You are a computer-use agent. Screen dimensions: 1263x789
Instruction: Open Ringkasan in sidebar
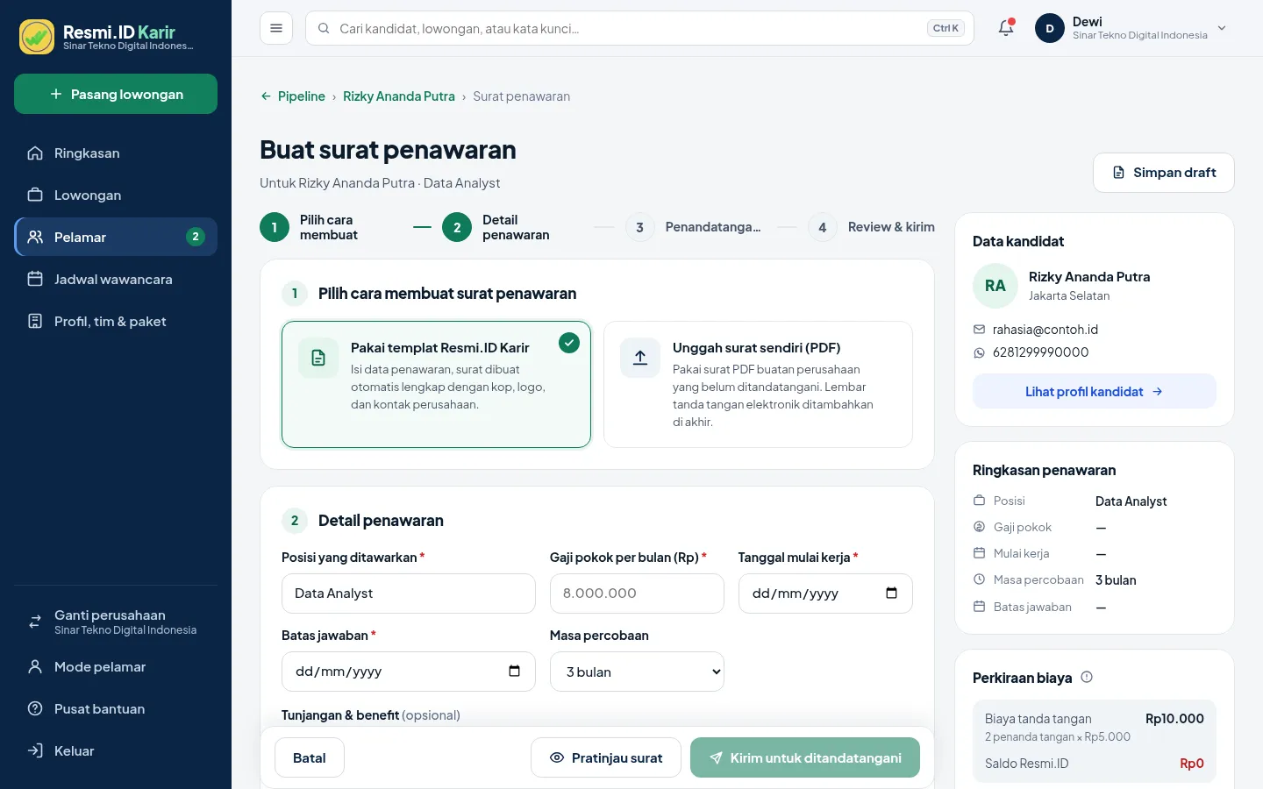click(116, 153)
